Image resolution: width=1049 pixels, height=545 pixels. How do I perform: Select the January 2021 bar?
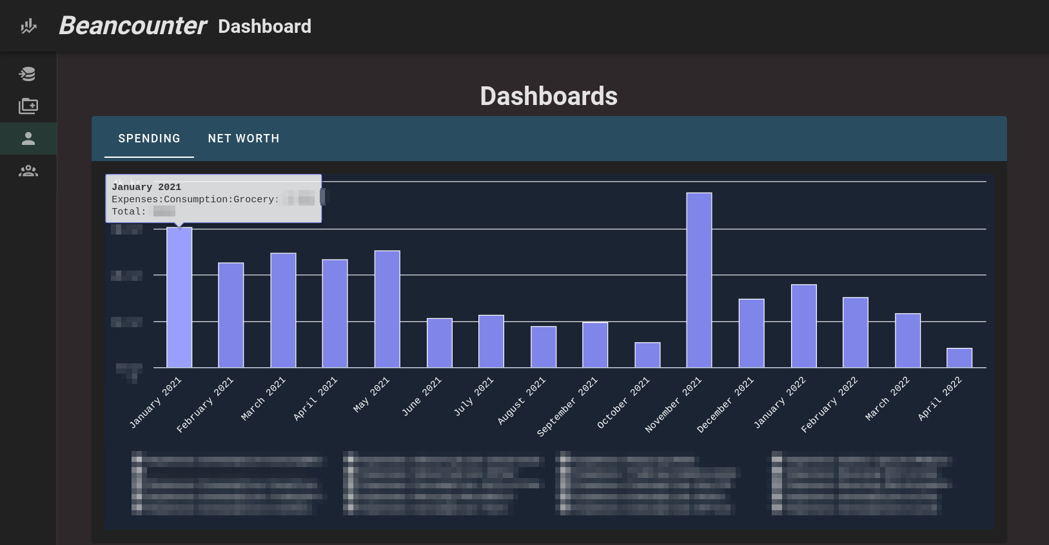point(179,298)
